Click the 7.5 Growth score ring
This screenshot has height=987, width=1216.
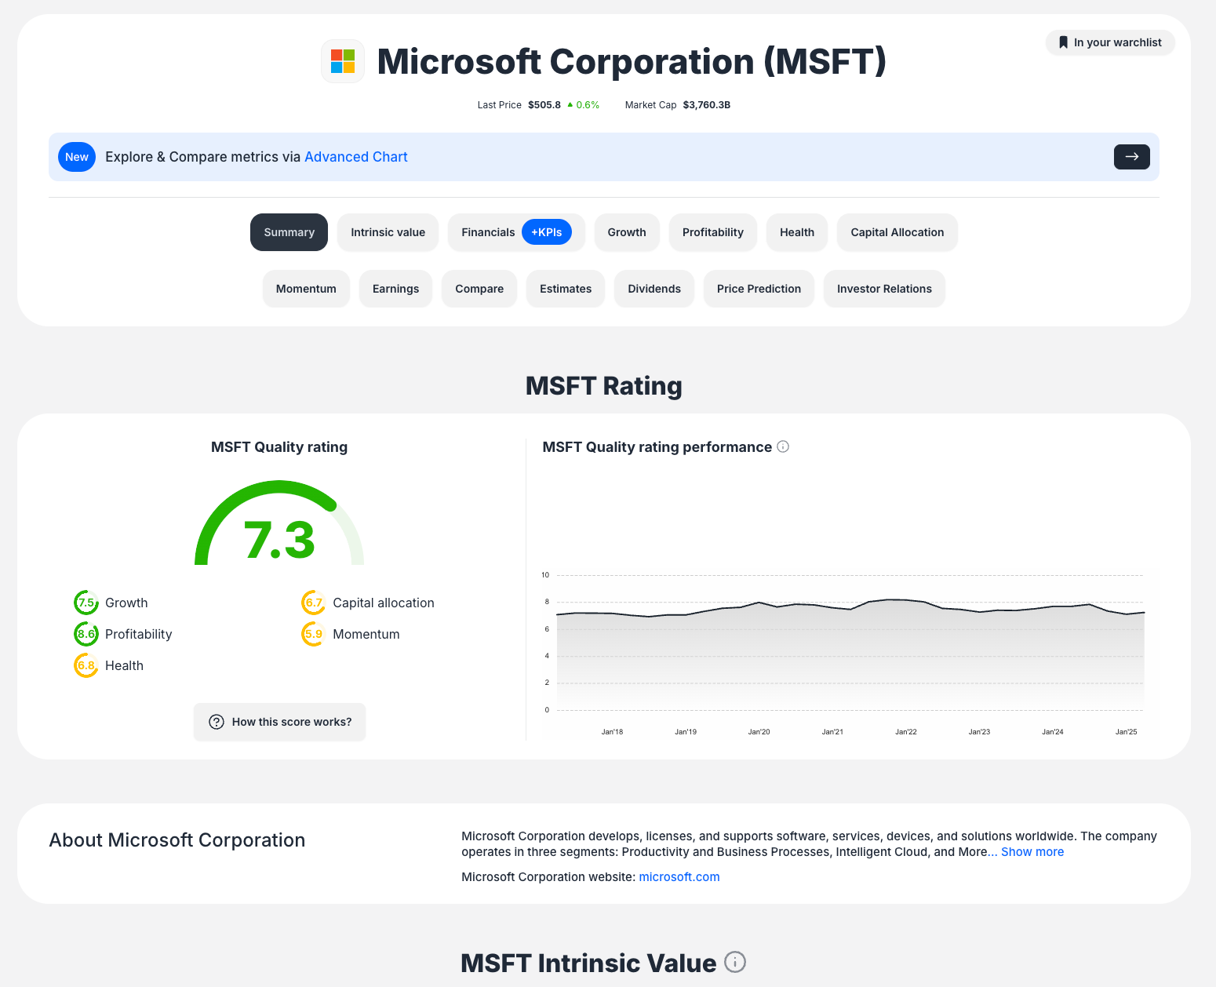point(86,603)
